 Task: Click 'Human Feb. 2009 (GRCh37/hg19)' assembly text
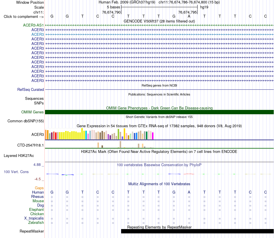tap(127, 2)
